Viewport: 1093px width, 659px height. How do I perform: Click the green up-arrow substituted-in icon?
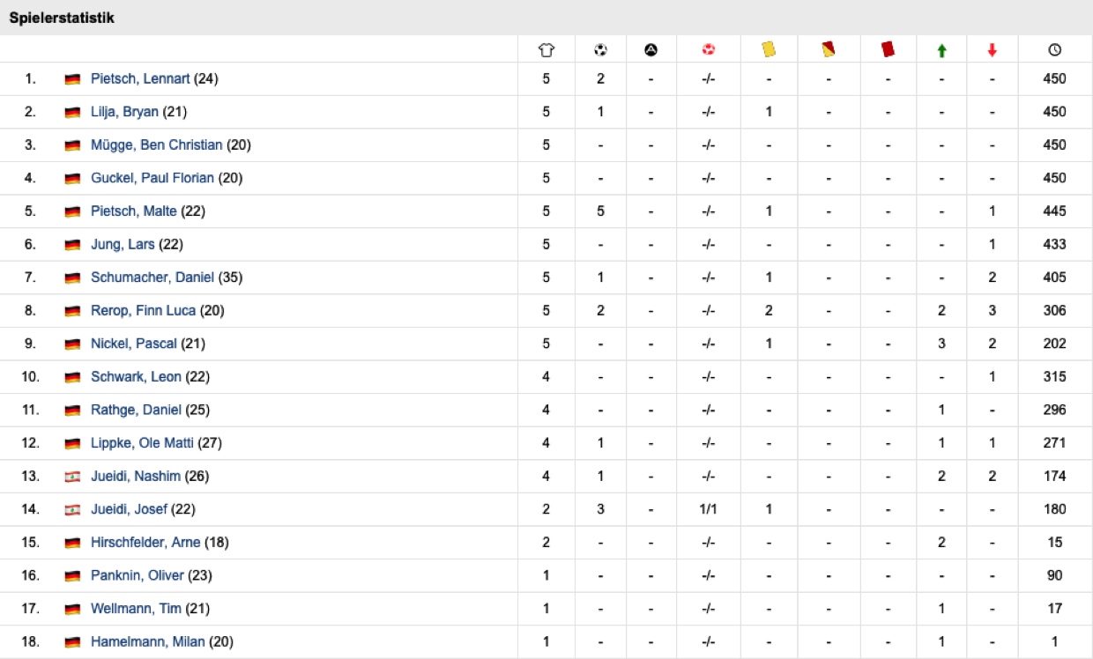point(941,51)
